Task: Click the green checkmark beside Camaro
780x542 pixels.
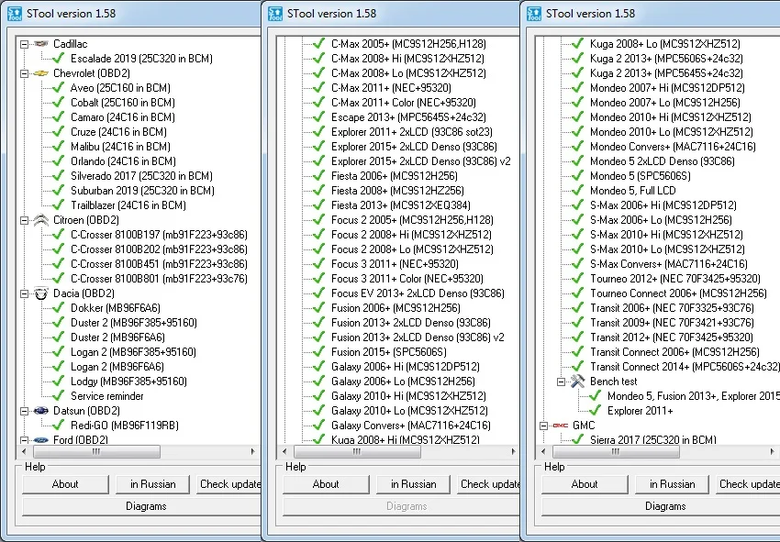Action: point(58,116)
